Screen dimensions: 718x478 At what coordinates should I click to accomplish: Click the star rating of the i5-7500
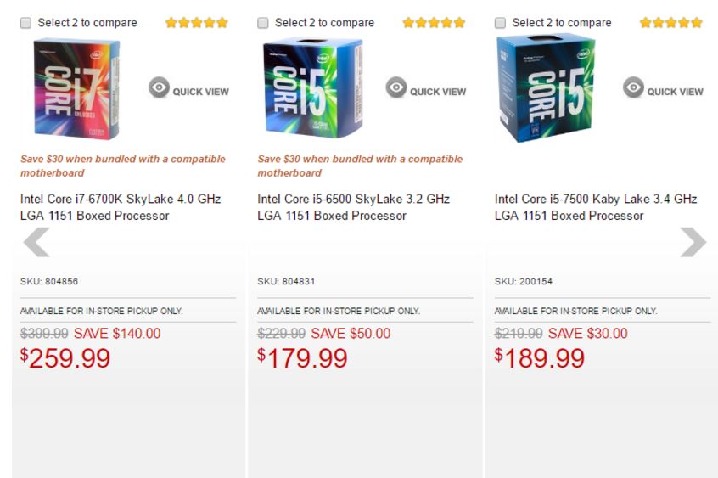click(x=671, y=23)
